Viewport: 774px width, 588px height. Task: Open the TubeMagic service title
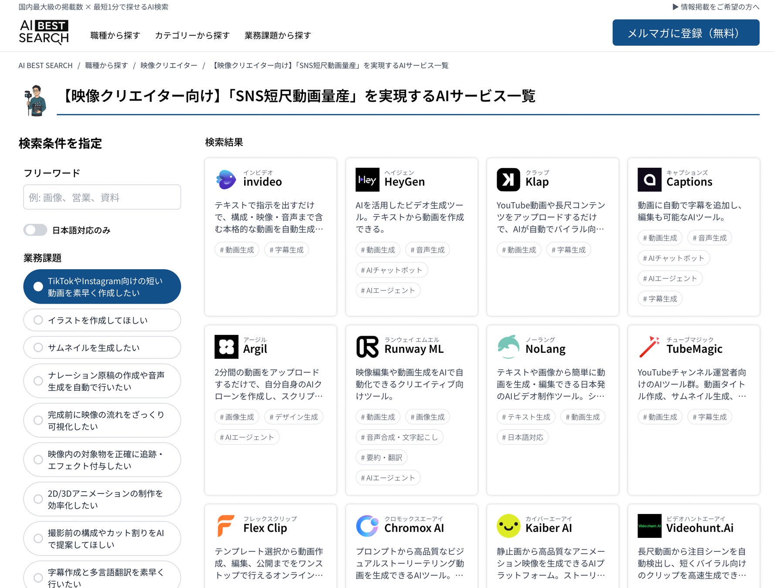click(x=694, y=349)
